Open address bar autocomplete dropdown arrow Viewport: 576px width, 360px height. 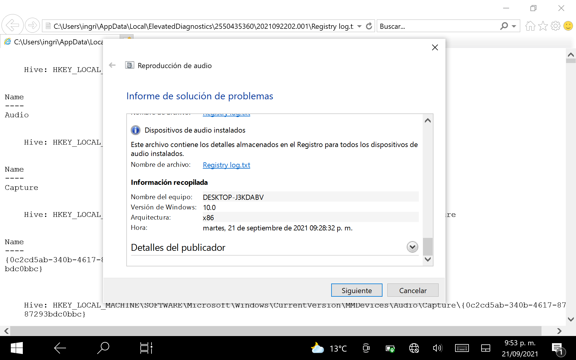pos(359,26)
